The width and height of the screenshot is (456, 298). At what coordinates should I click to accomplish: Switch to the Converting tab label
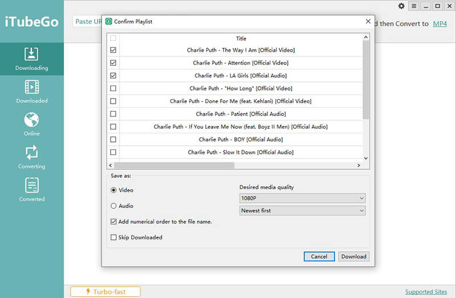click(x=32, y=166)
